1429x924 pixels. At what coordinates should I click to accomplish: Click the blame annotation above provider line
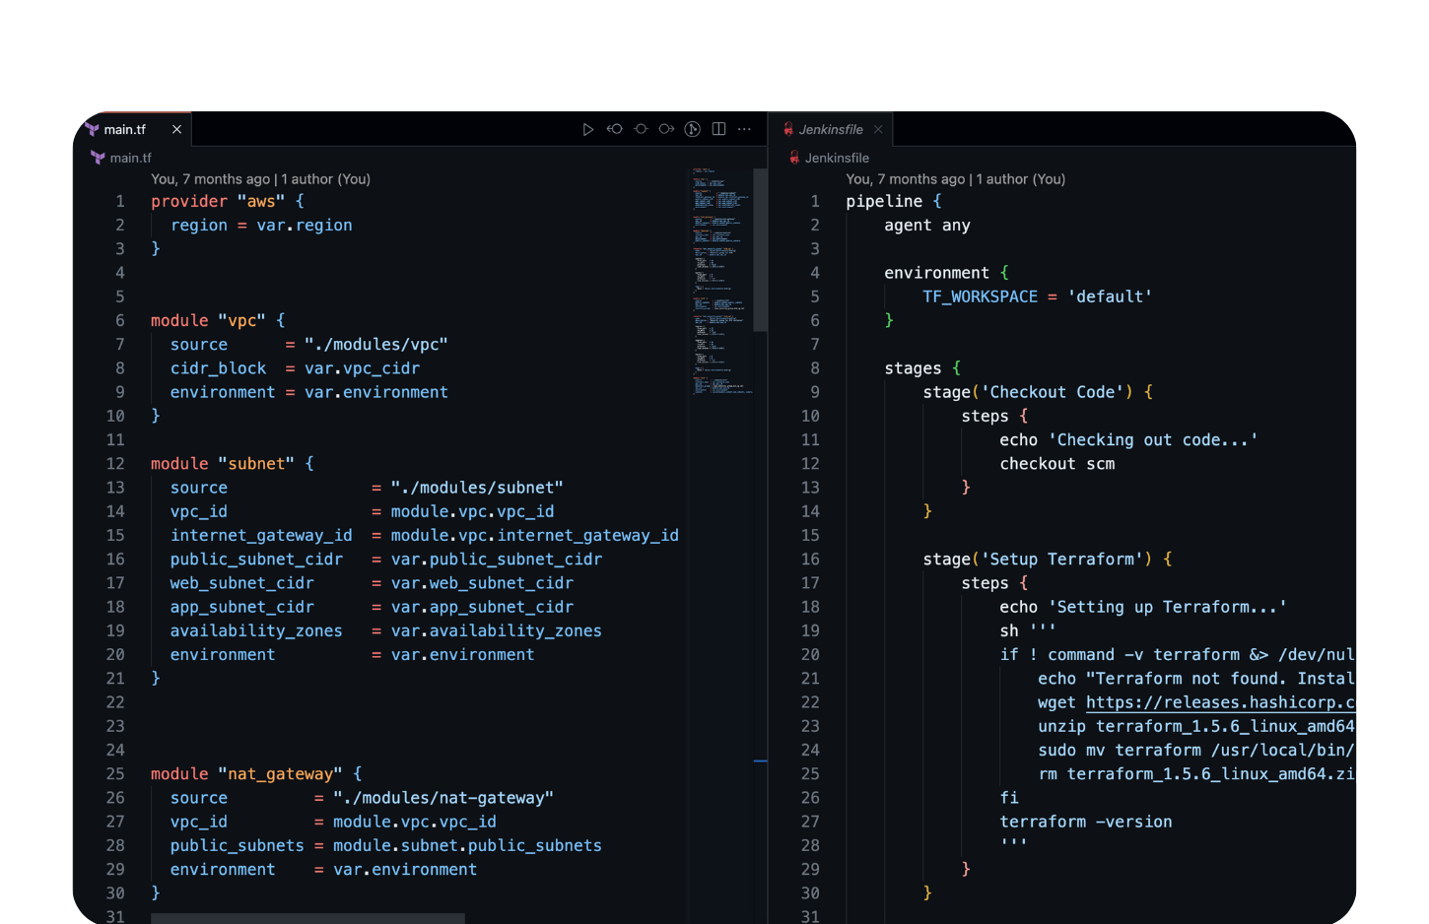(x=260, y=179)
